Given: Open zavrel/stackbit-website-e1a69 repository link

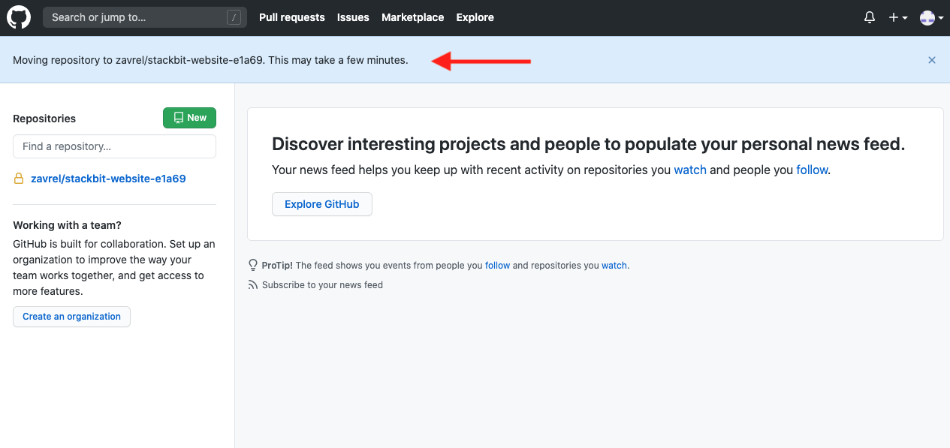Looking at the screenshot, I should [108, 179].
